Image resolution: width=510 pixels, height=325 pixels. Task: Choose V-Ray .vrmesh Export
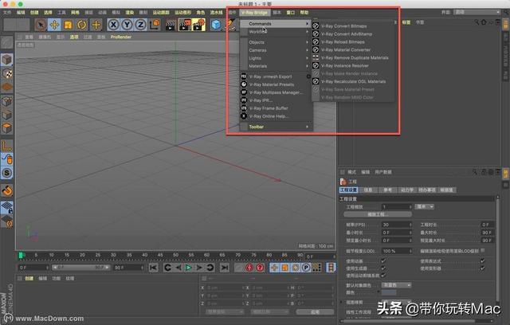point(277,76)
